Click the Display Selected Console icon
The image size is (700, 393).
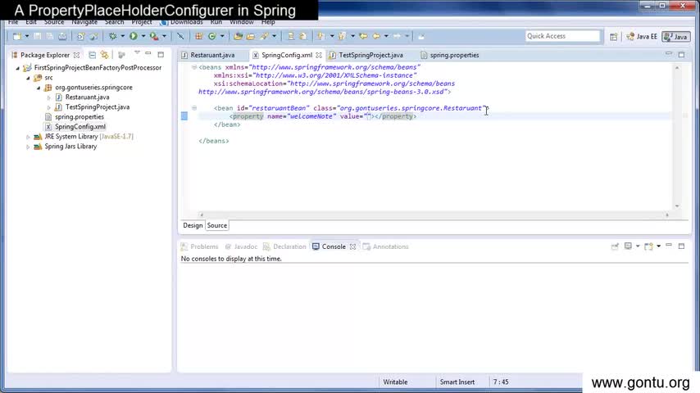point(628,246)
